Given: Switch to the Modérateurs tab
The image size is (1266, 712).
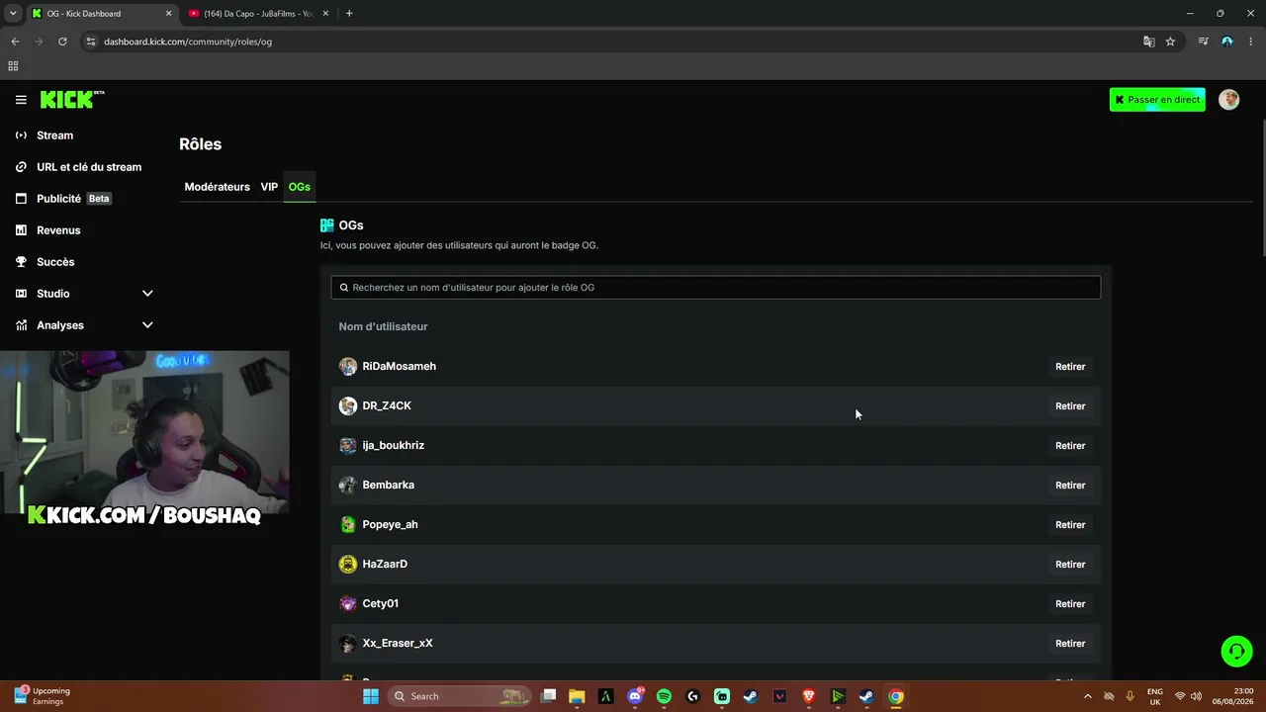Looking at the screenshot, I should point(217,187).
